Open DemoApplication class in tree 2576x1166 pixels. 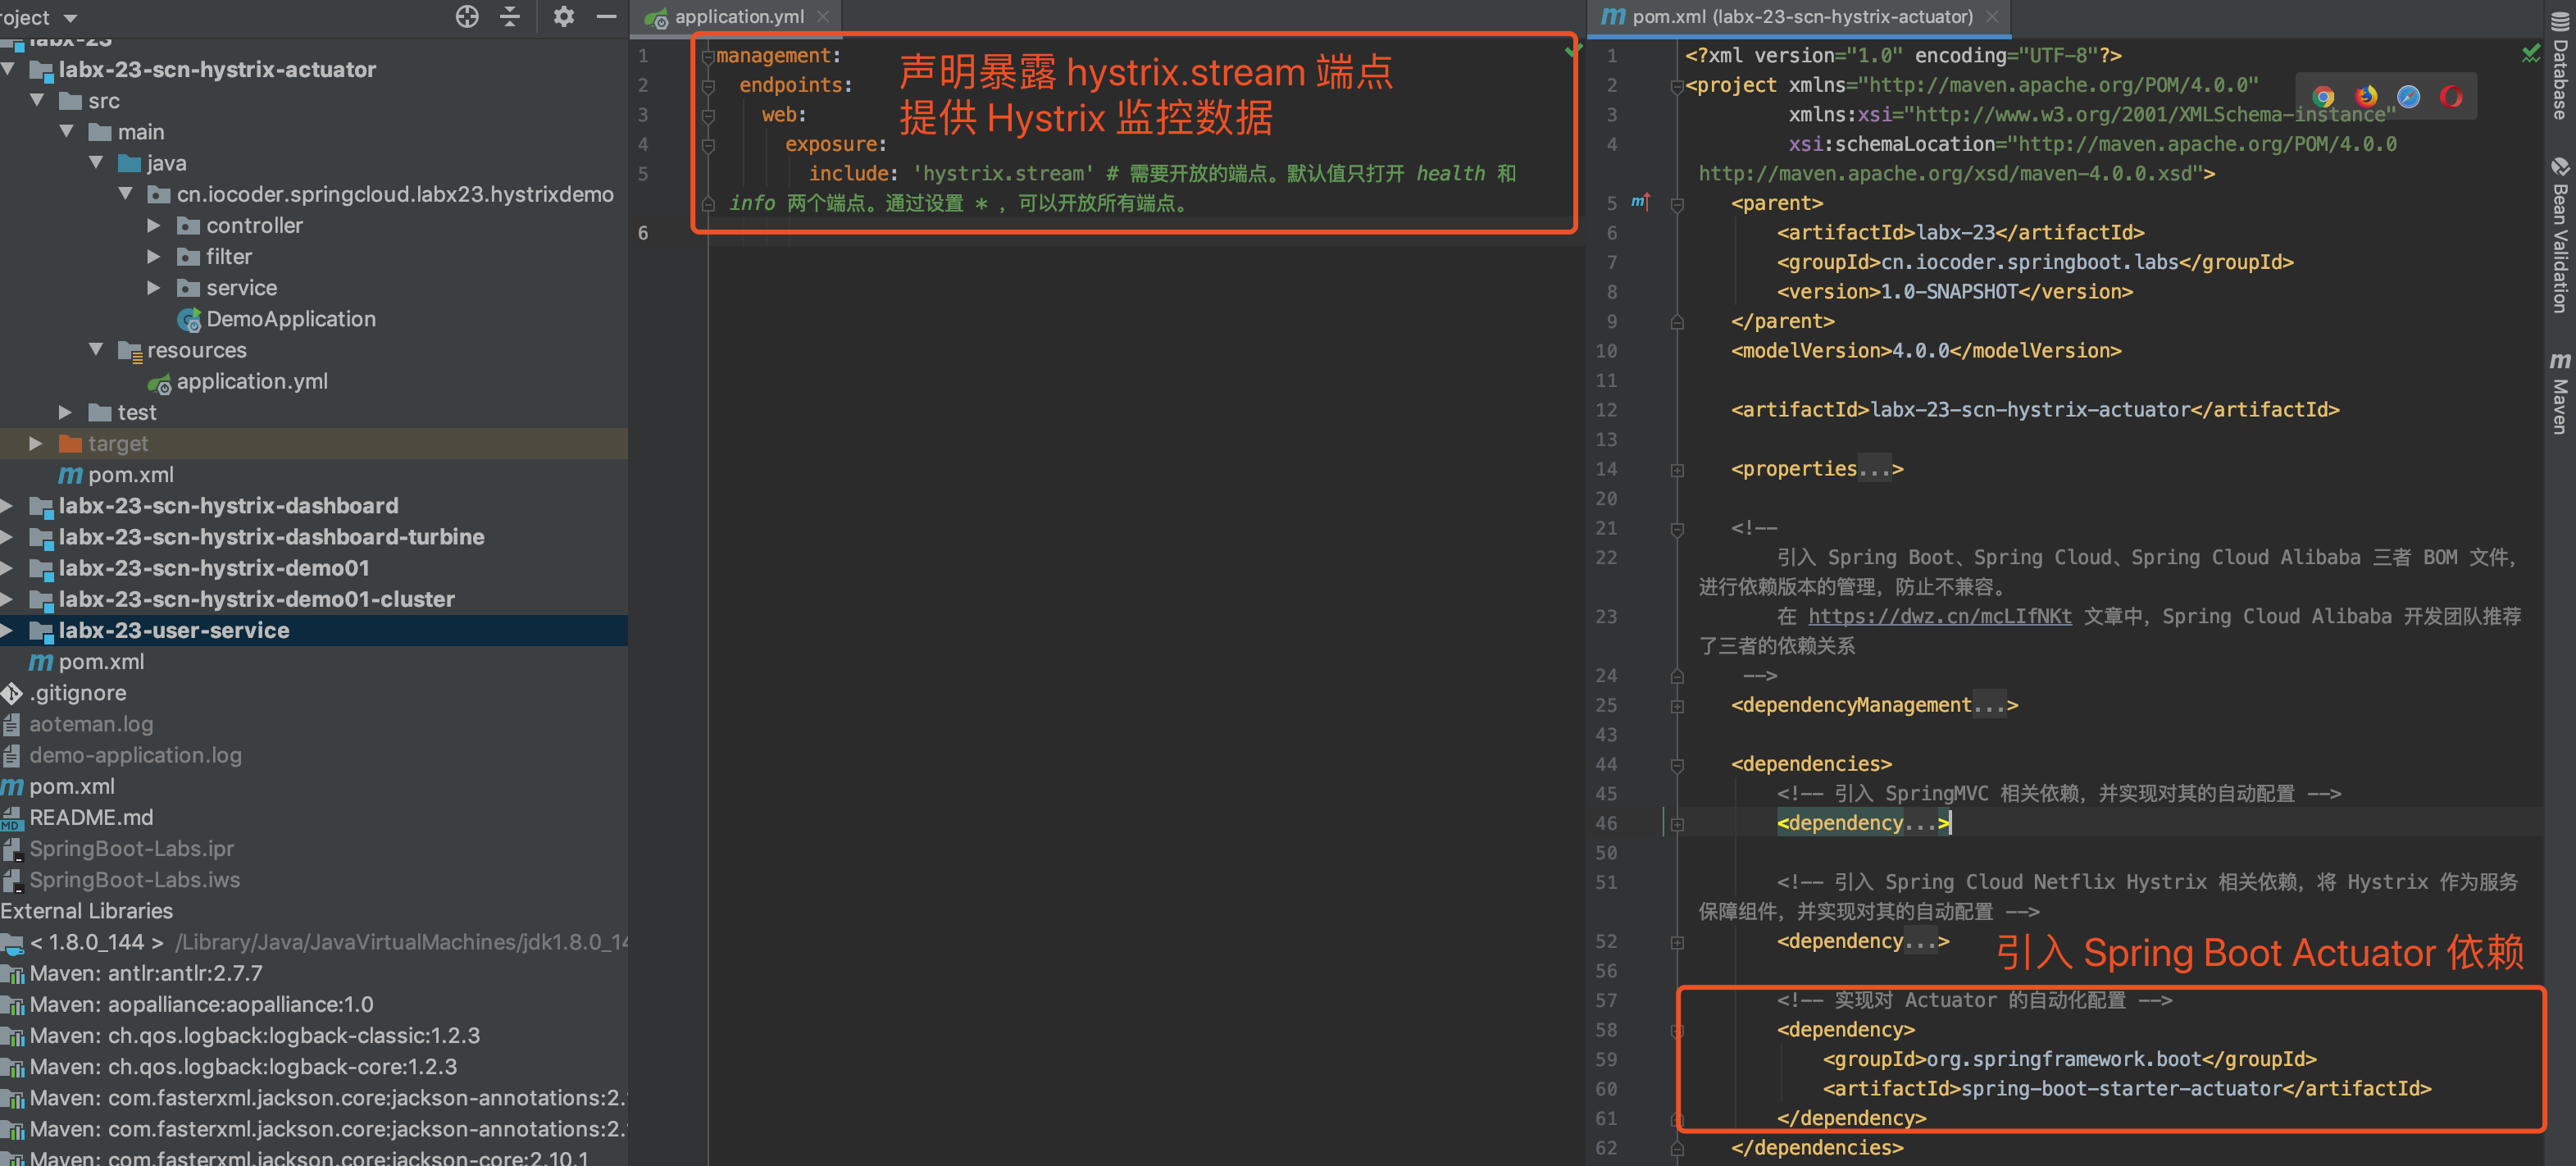[x=290, y=319]
